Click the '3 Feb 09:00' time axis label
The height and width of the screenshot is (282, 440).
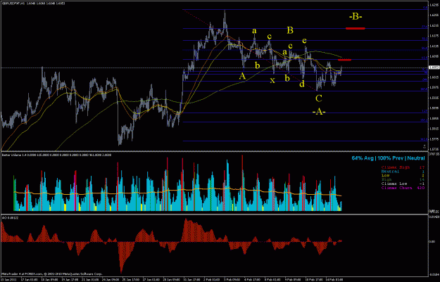click(x=231, y=280)
